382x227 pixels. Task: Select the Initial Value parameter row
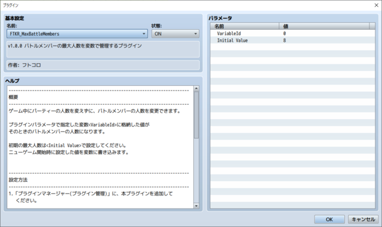[292, 41]
